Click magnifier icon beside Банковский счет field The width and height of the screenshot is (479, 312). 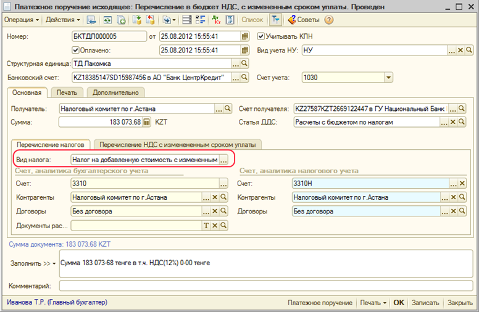tap(244, 78)
